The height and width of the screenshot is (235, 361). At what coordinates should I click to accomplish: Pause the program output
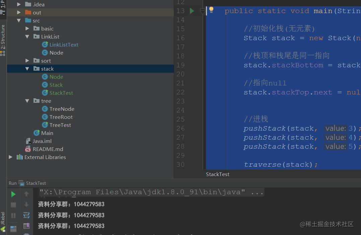13,216
